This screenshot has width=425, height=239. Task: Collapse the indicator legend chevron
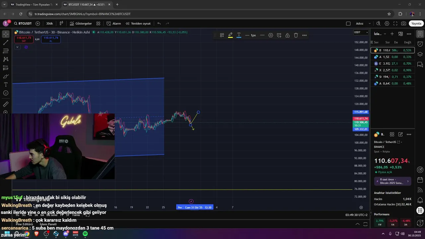tap(17, 47)
